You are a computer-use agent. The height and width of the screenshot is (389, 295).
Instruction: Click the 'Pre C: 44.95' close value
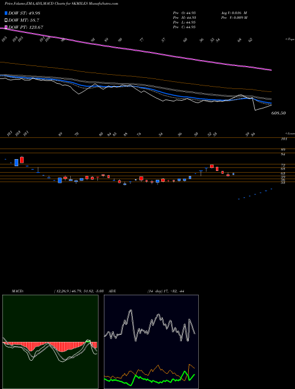184,27
